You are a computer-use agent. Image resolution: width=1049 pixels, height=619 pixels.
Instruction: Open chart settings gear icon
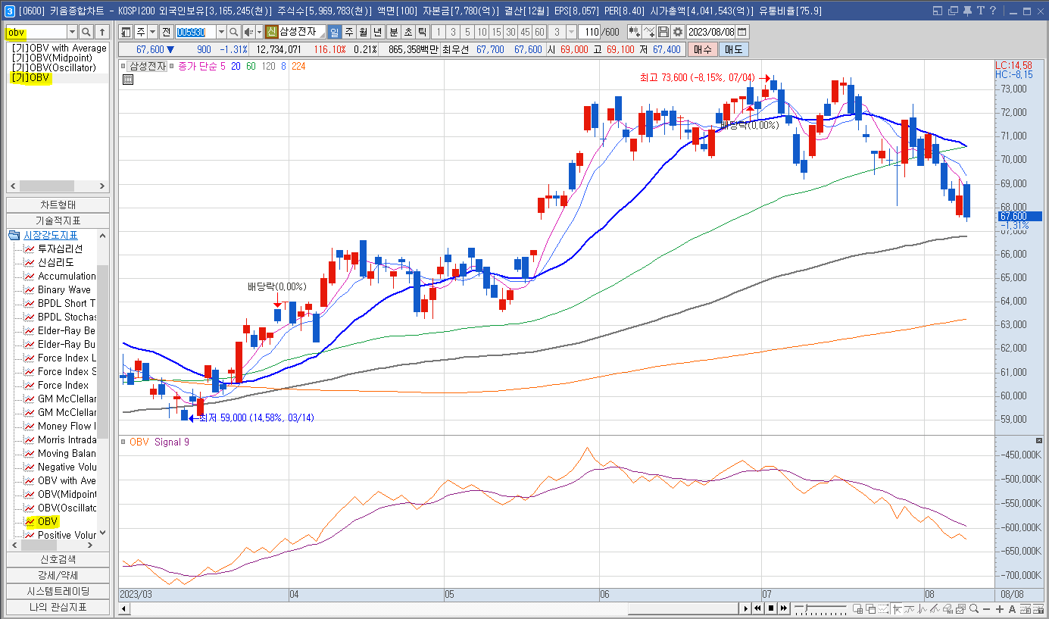(x=677, y=32)
